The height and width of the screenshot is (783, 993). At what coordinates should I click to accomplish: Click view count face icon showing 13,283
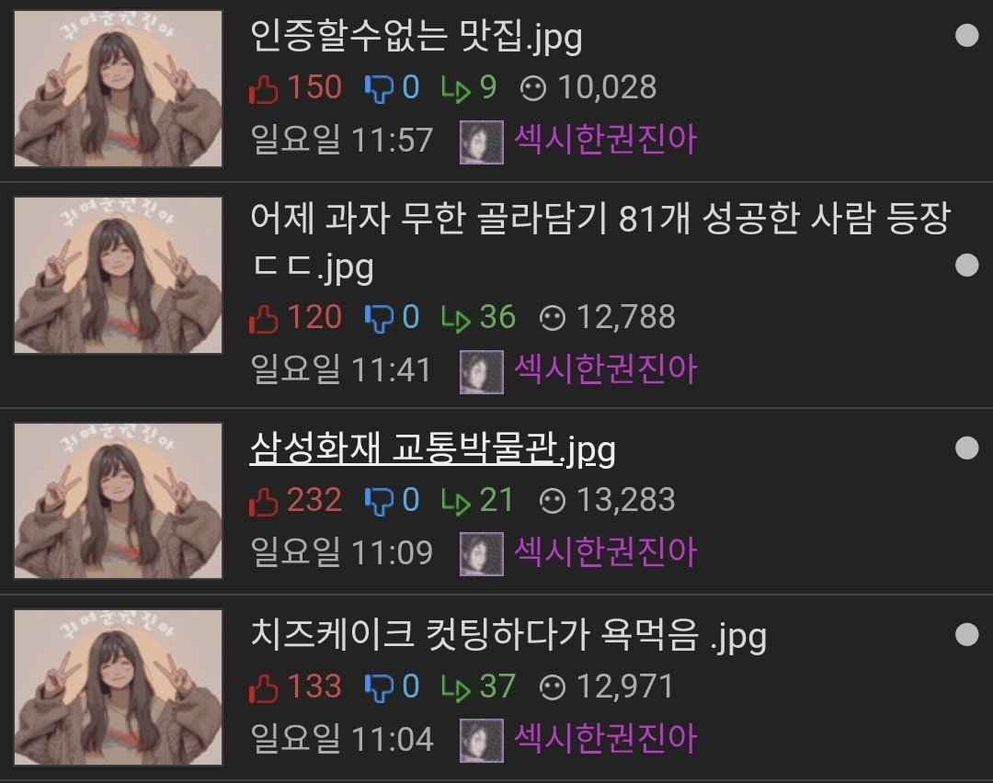pyautogui.click(x=553, y=502)
